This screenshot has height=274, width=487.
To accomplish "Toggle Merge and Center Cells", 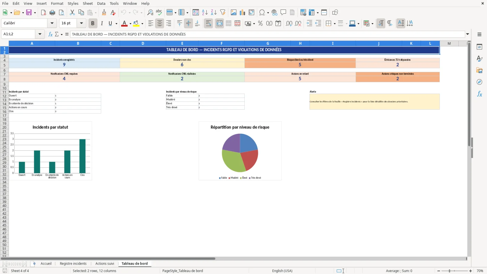I will tap(219, 23).
